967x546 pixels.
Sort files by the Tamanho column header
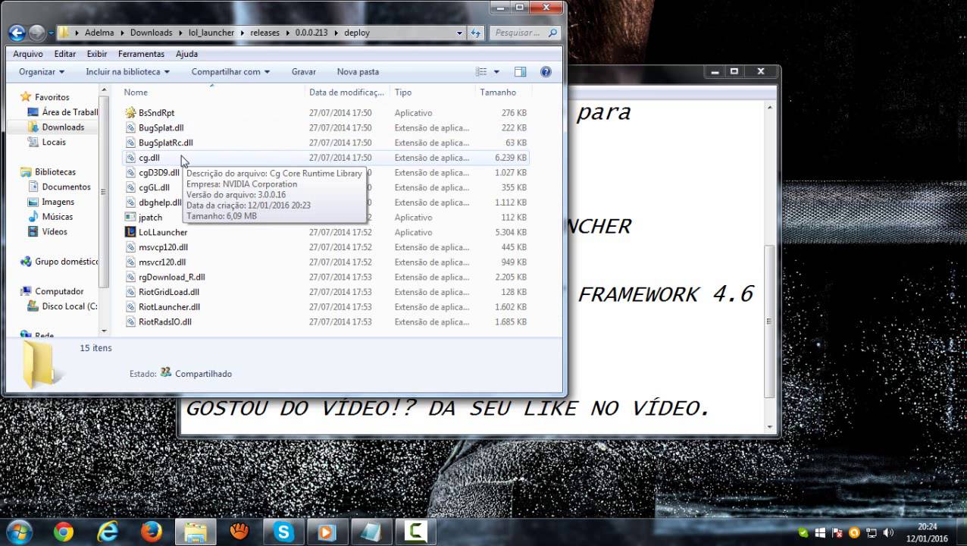pyautogui.click(x=499, y=92)
